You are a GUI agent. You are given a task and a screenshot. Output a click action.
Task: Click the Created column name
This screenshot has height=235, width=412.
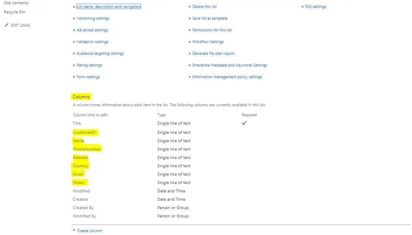(80, 199)
